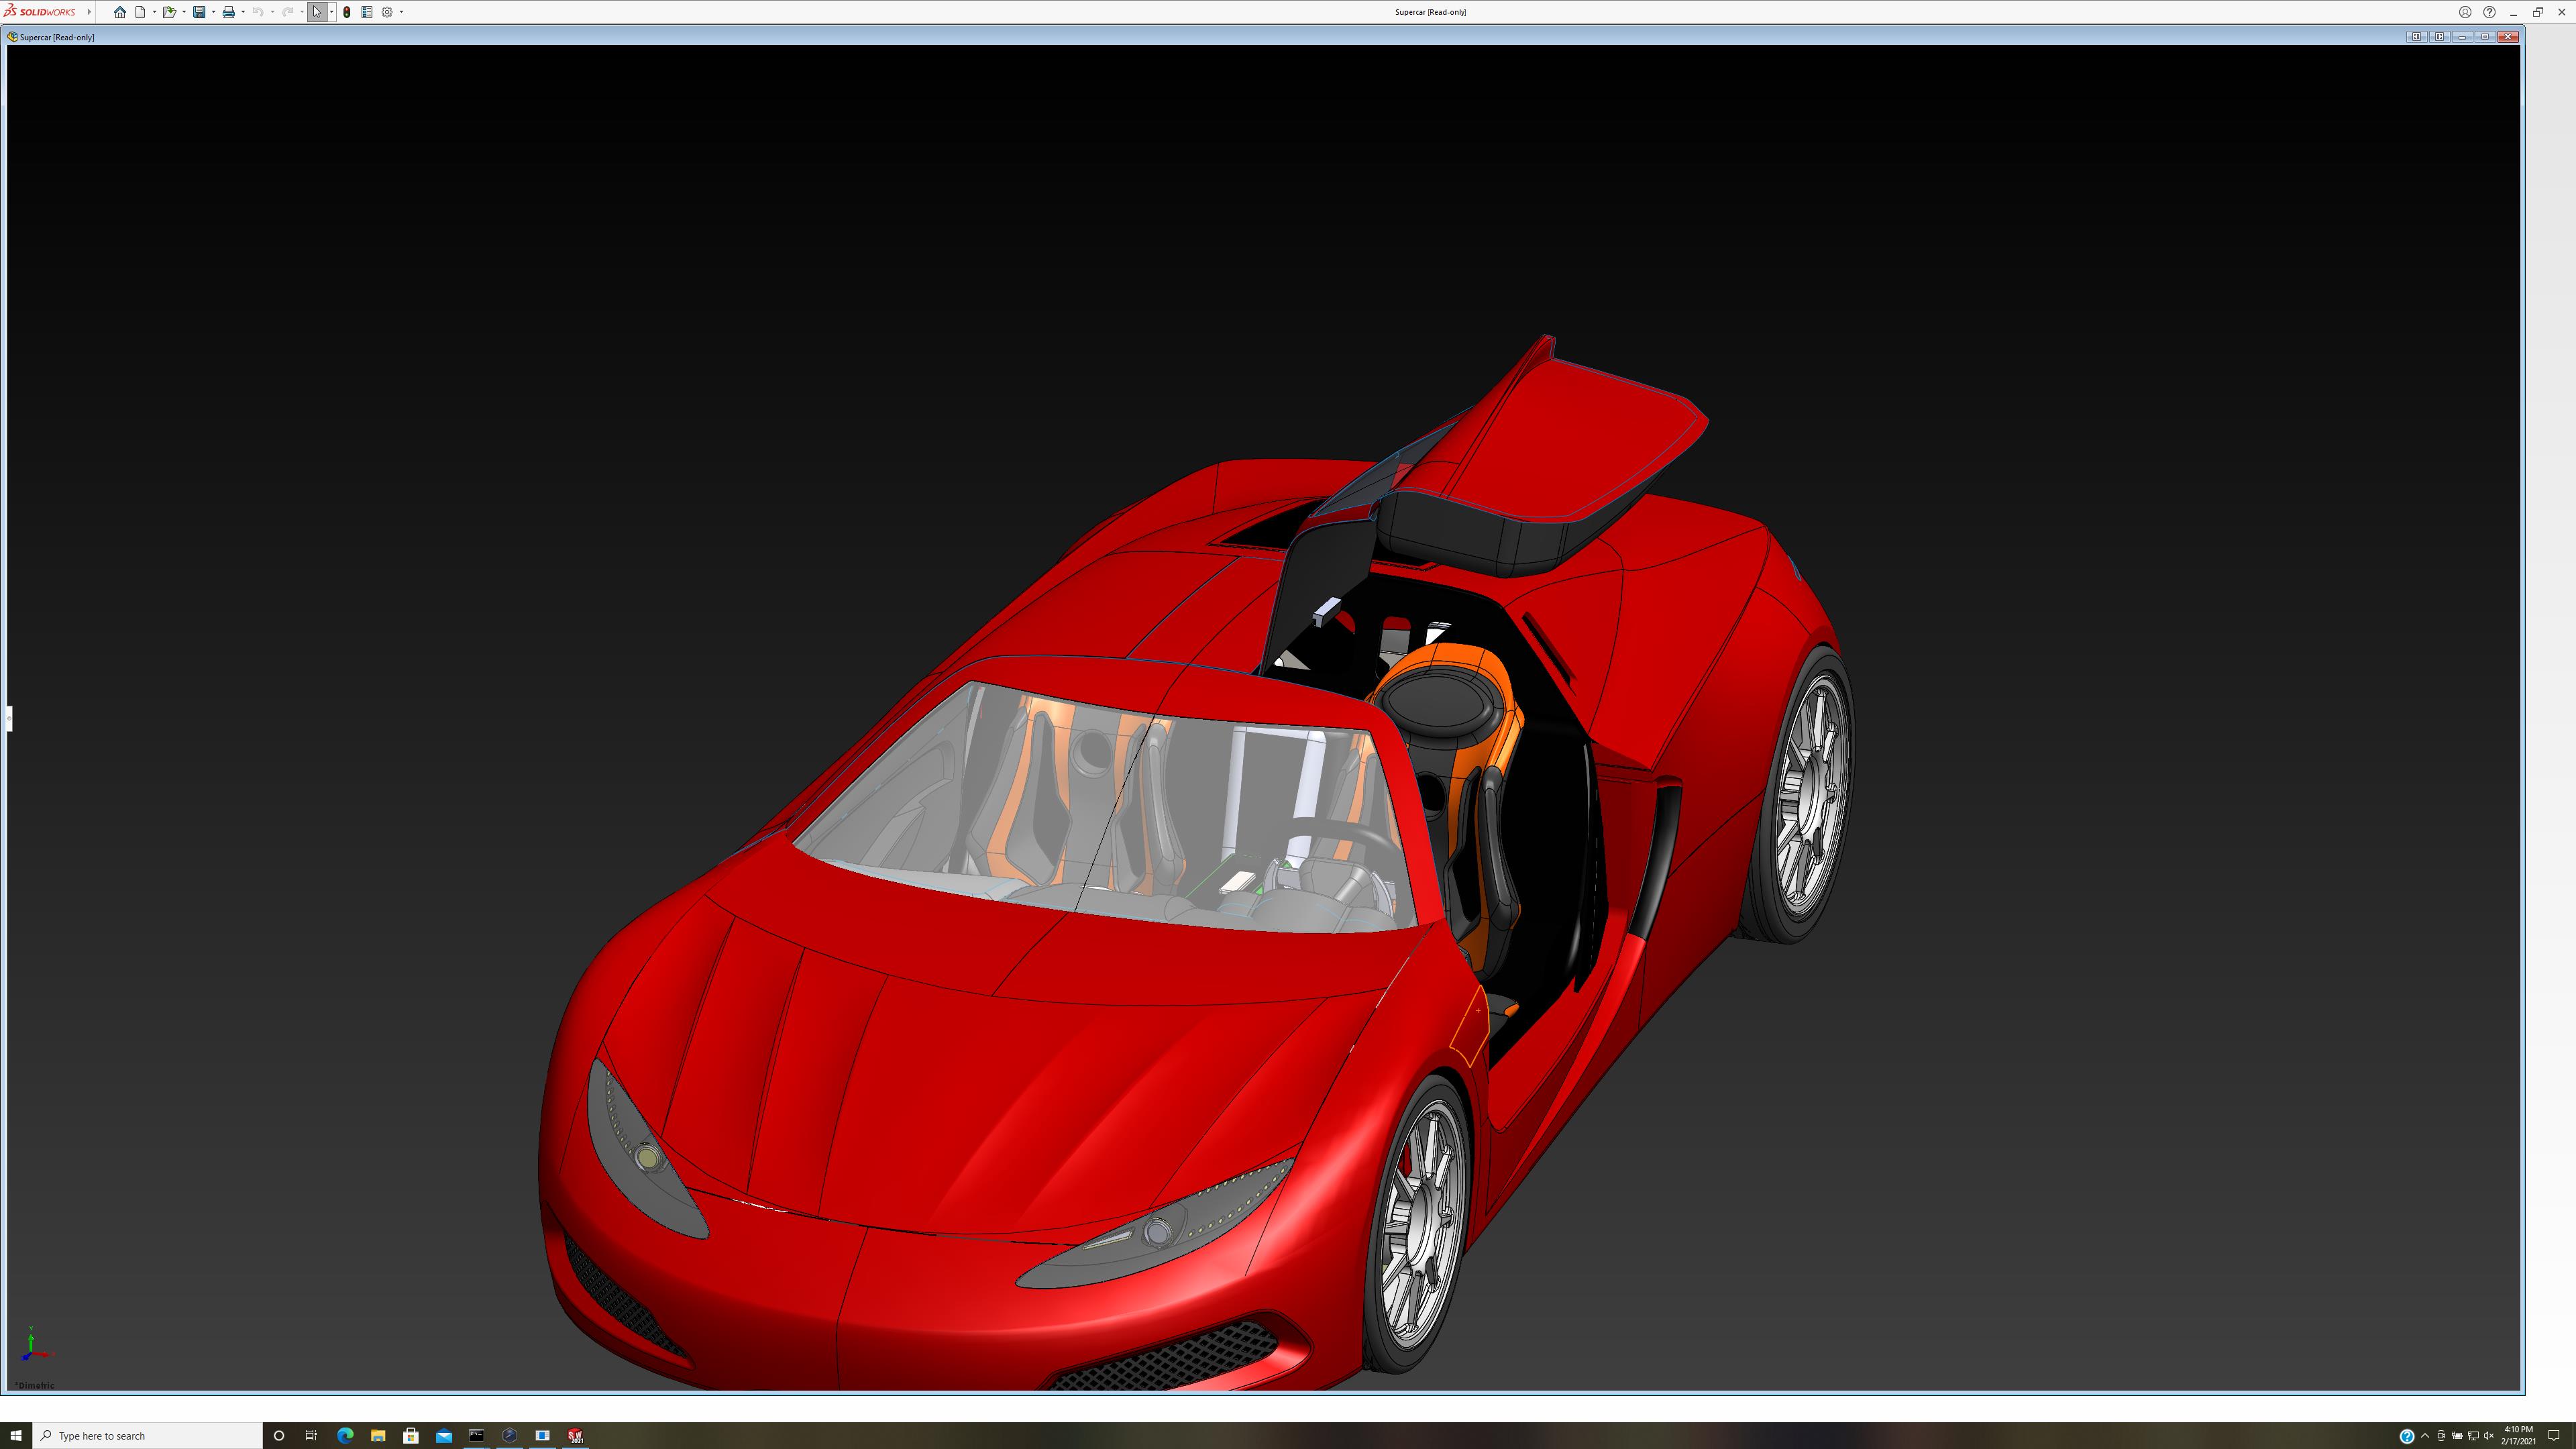Open the Options gear icon

click(387, 12)
